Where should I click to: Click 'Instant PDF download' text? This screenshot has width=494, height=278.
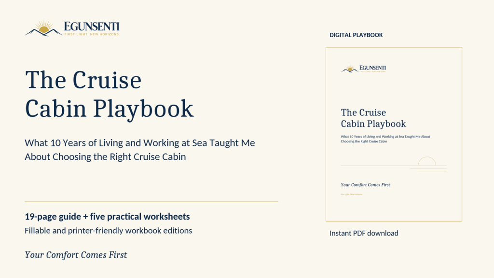coord(364,233)
